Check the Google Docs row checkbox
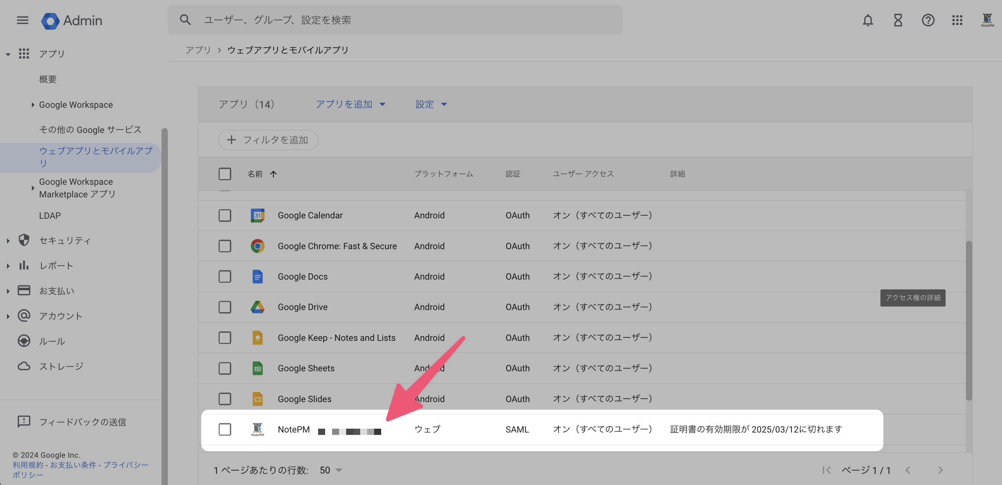Screen dimensions: 1002x485 tap(225, 277)
